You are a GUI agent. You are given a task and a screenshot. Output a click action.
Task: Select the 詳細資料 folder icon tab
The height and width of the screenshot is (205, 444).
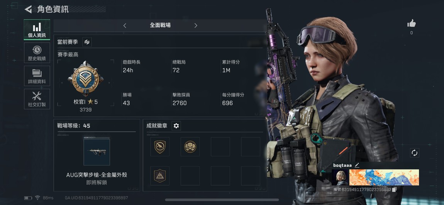(37, 76)
